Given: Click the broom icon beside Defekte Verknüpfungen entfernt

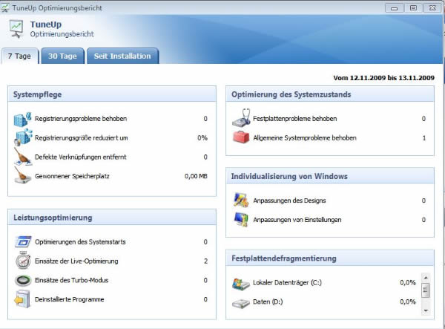Looking at the screenshot, I should [x=22, y=156].
